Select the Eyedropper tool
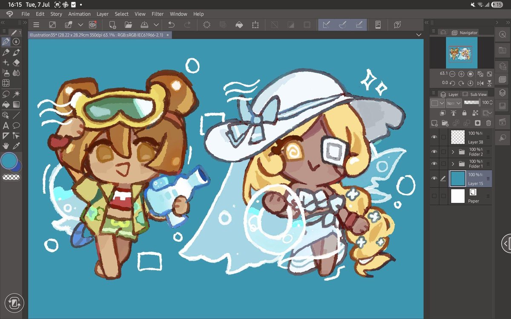 click(16, 146)
